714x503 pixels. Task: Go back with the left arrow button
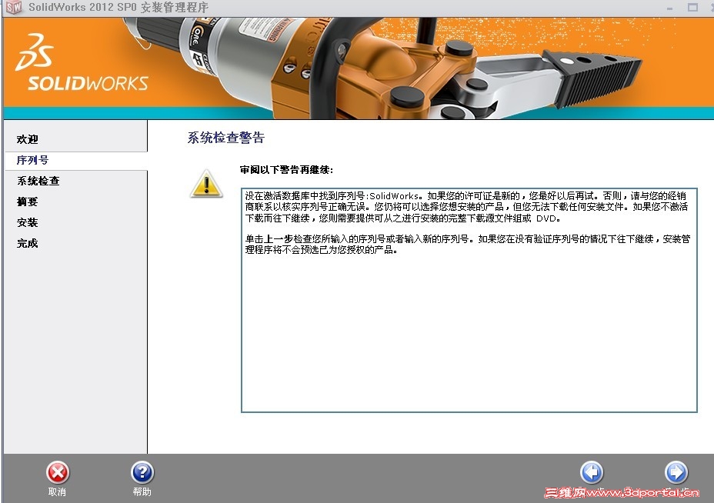tap(592, 472)
